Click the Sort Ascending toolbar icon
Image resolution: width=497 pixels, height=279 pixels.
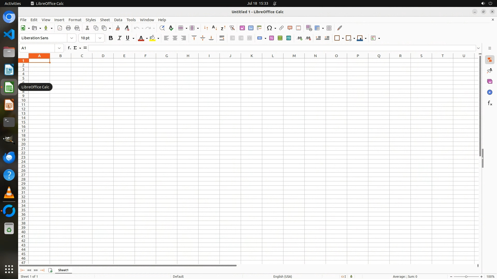pos(214,28)
